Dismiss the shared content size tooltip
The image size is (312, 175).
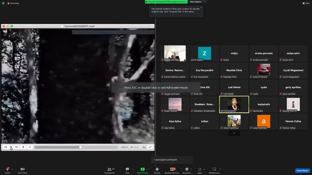click(x=201, y=8)
